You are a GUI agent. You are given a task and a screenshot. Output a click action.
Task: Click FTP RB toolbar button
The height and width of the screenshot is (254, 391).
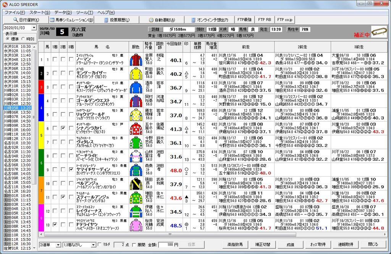264,19
